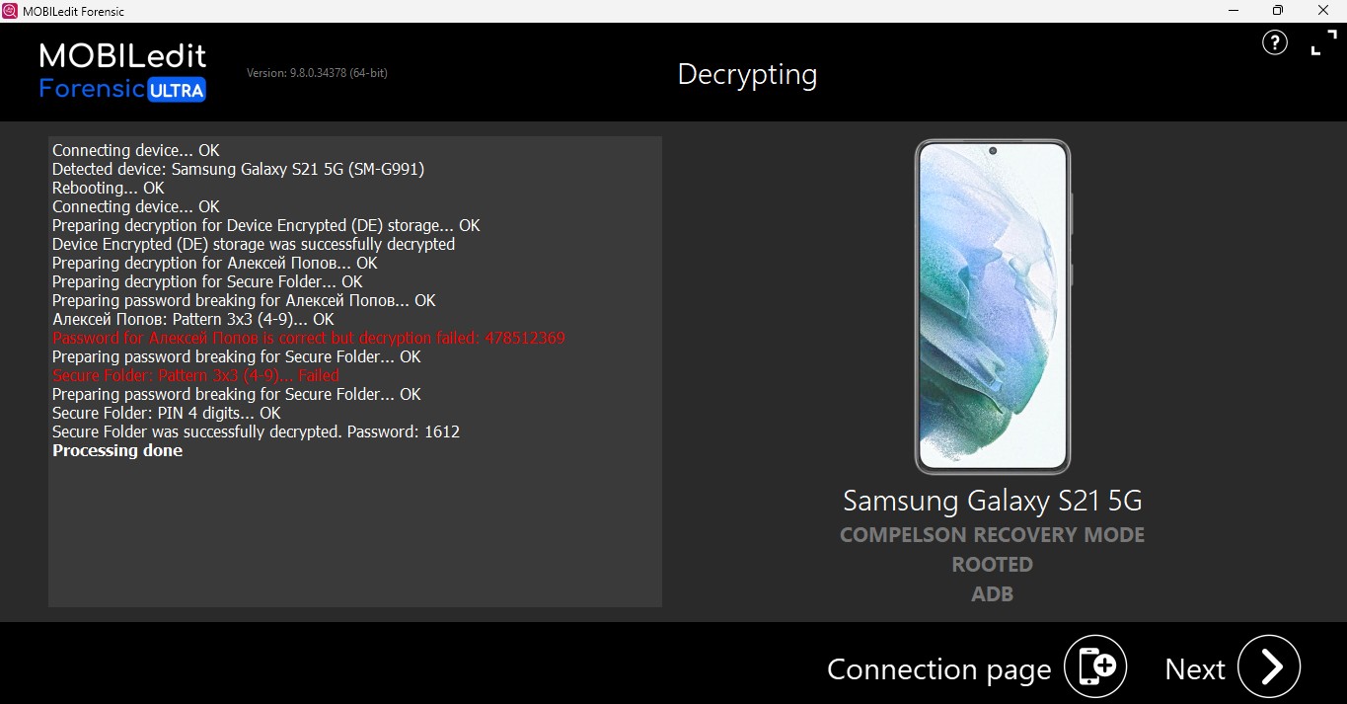1347x704 pixels.
Task: Click the MOBILedit app icon in title bar
Action: click(10, 11)
